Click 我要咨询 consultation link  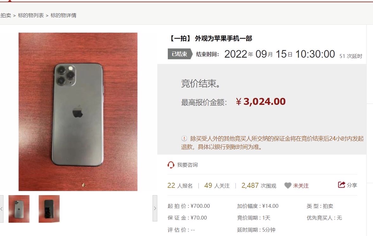point(187,165)
